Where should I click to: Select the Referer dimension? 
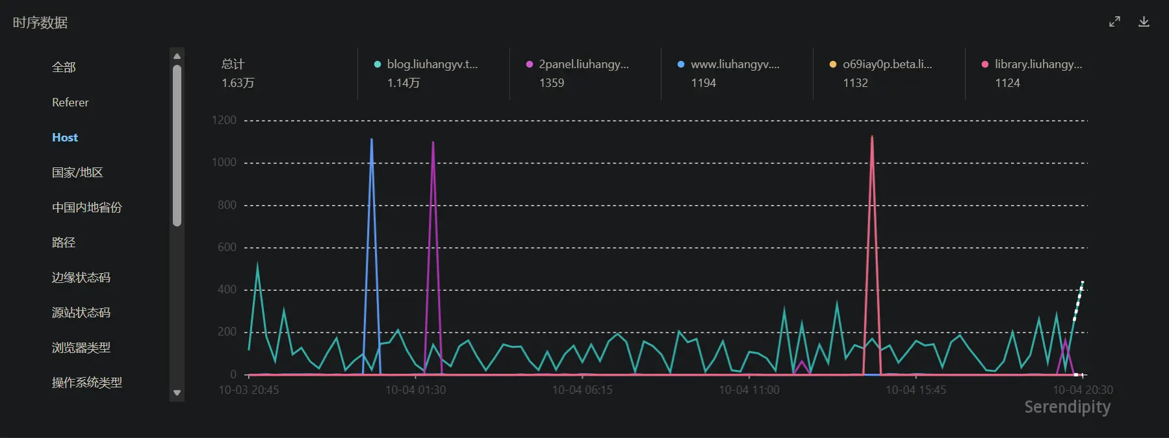coord(70,103)
